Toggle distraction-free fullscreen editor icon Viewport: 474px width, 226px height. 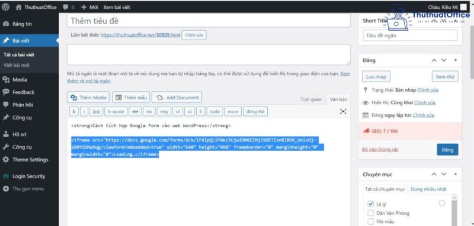pos(343,111)
